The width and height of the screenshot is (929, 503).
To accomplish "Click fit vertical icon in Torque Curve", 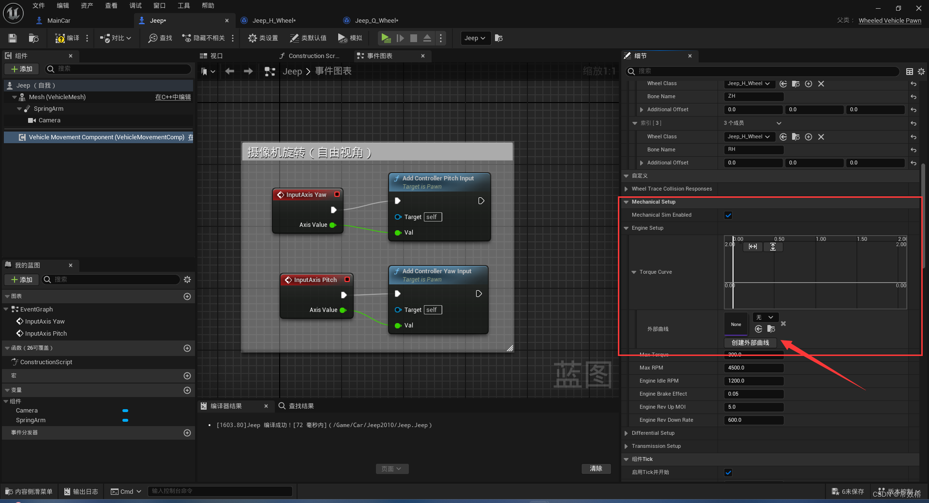I will point(773,247).
